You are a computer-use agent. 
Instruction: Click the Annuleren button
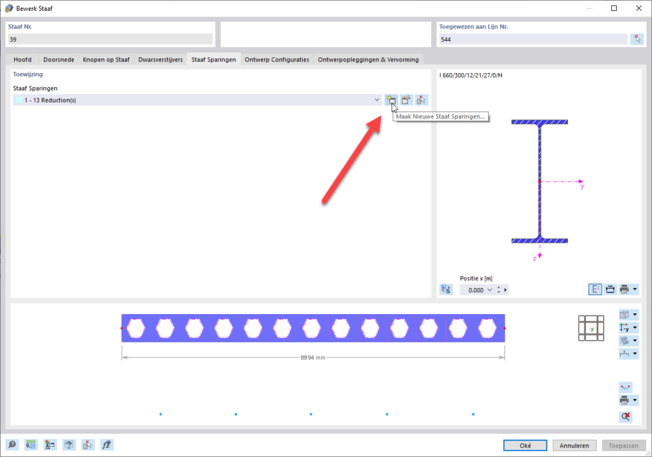574,445
